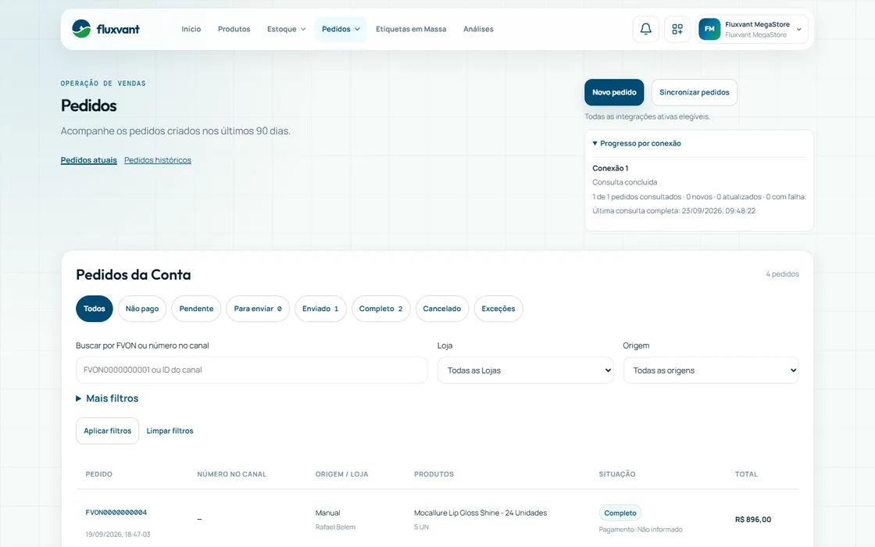875x547 pixels.
Task: Filter orders by Exceções
Action: (498, 309)
